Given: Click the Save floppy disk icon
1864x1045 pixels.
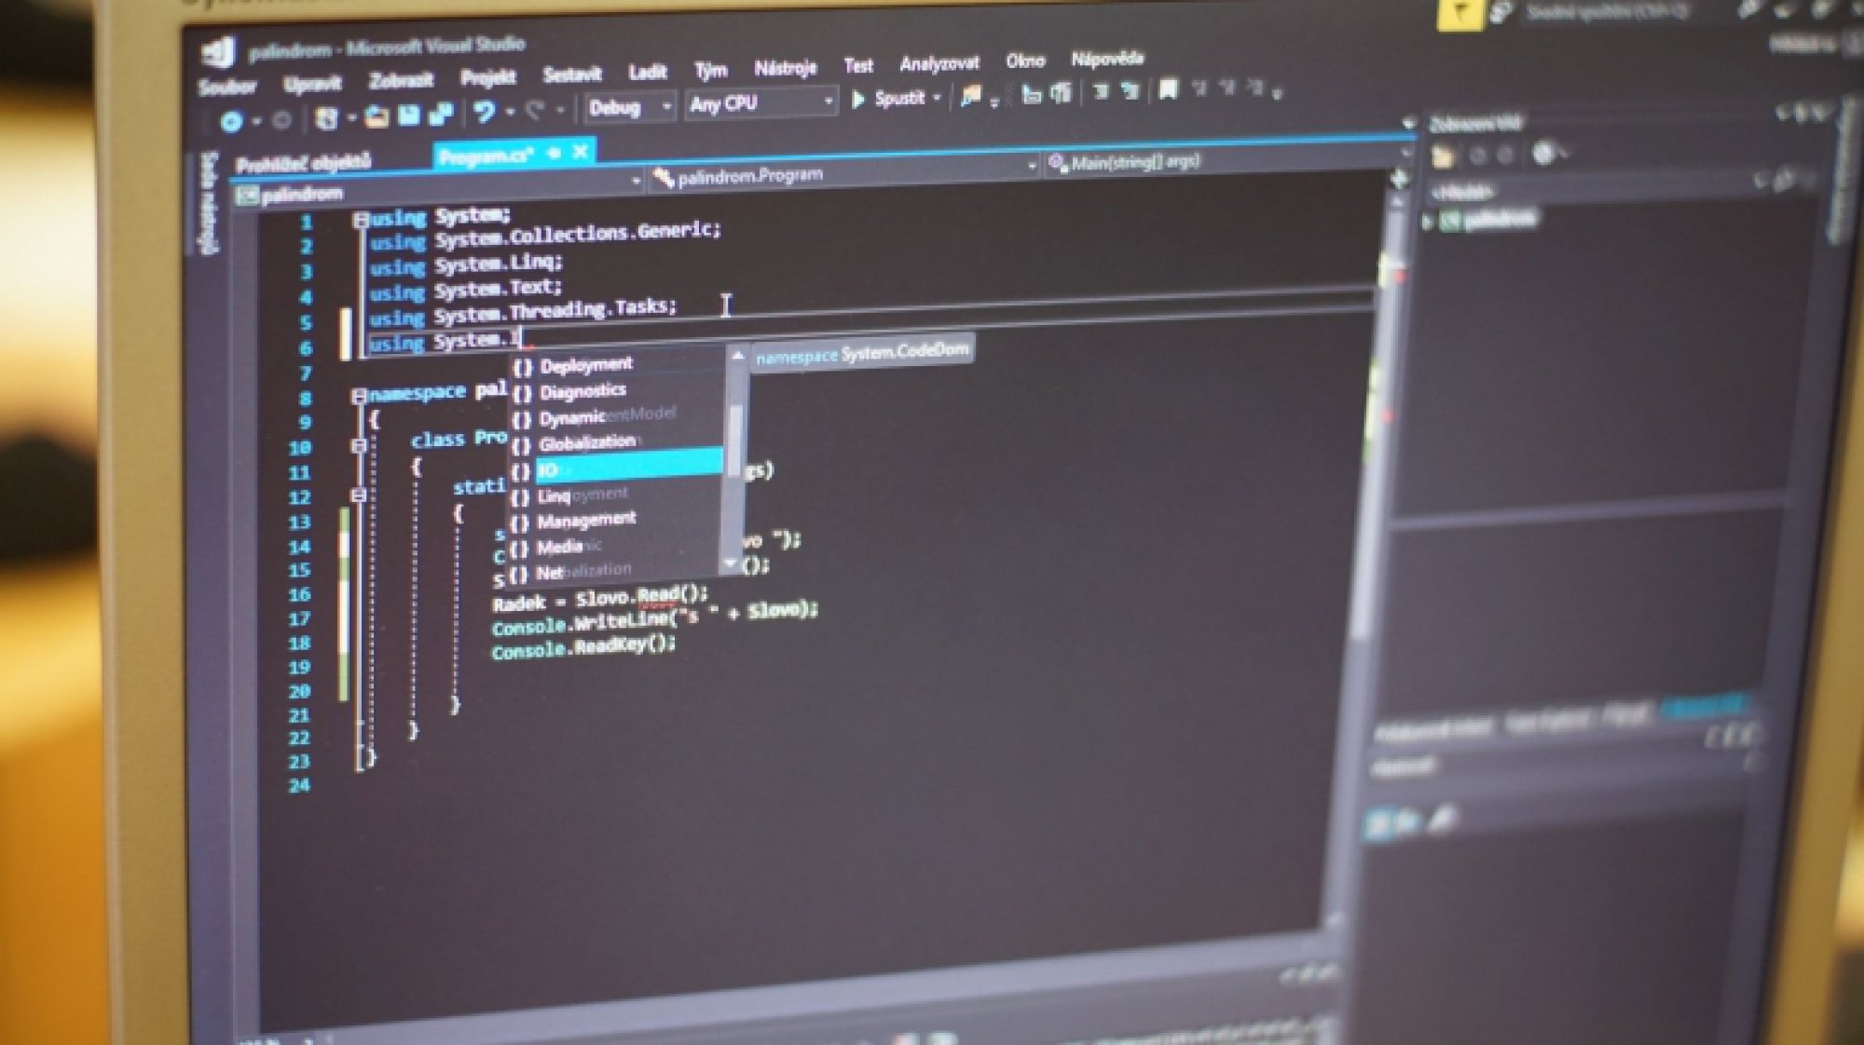Looking at the screenshot, I should [x=408, y=115].
